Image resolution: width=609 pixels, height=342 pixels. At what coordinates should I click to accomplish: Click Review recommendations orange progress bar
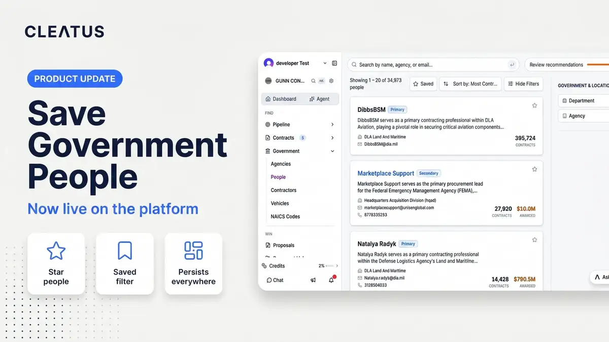click(598, 65)
